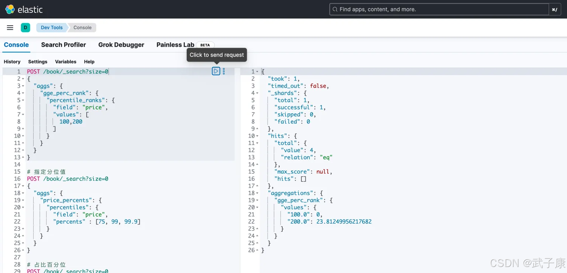Click the Dev Tools breadcrumb link

click(52, 28)
